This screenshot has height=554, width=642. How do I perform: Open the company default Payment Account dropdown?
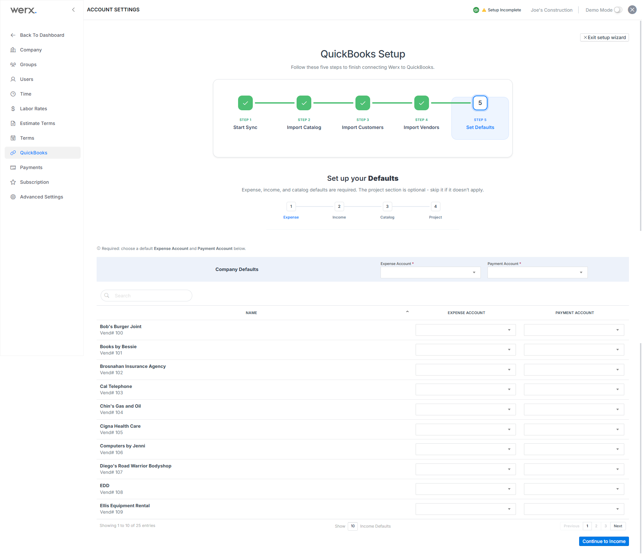[538, 273]
